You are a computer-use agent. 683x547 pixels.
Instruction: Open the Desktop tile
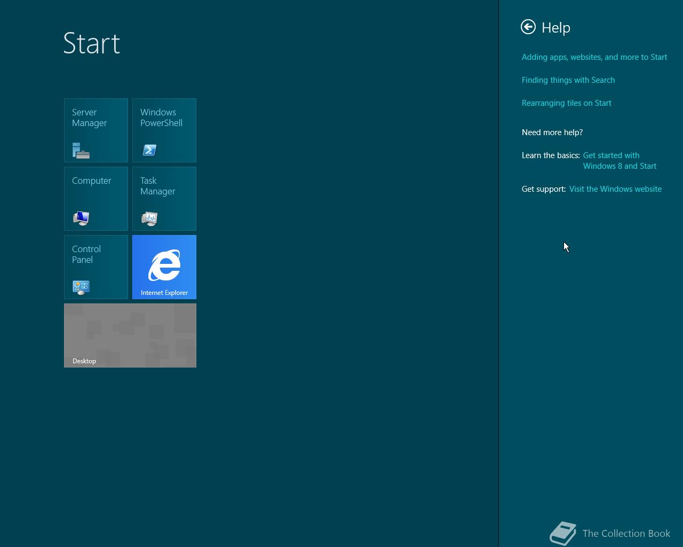pos(130,335)
